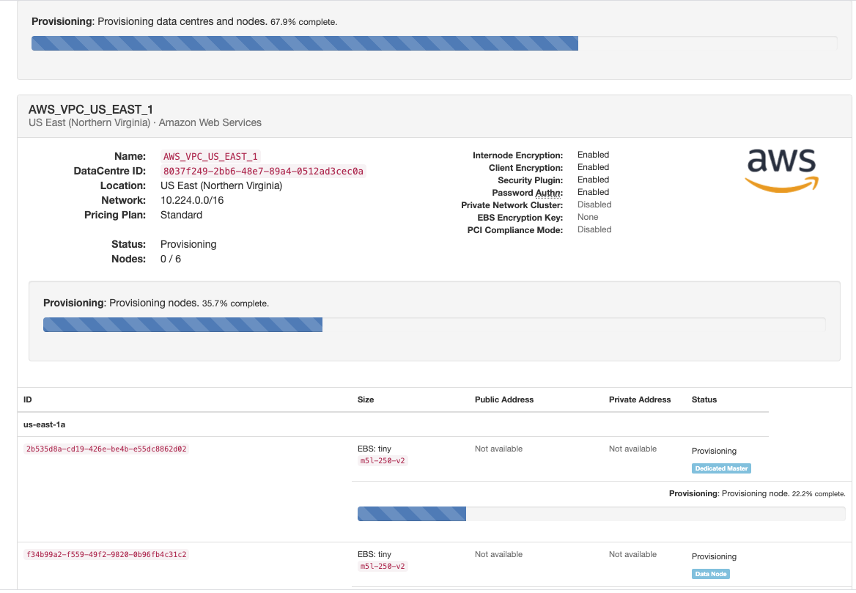Select the AWS_VPC_US_EAST_1 name code value

[211, 156]
